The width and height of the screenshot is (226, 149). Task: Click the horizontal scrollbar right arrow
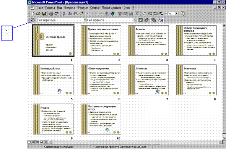[221, 142]
